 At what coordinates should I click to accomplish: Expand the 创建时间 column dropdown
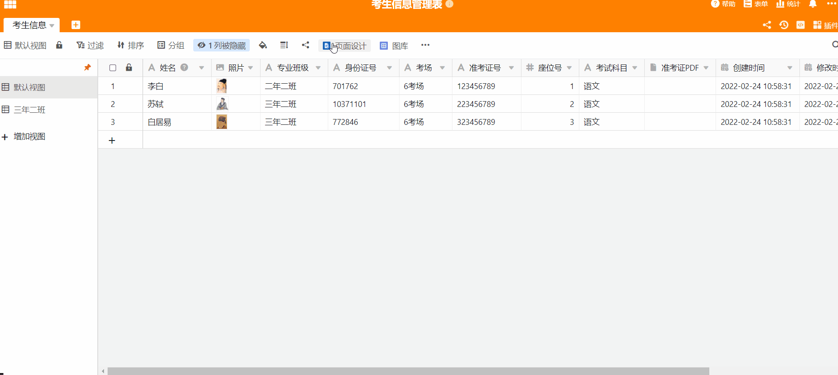point(790,68)
